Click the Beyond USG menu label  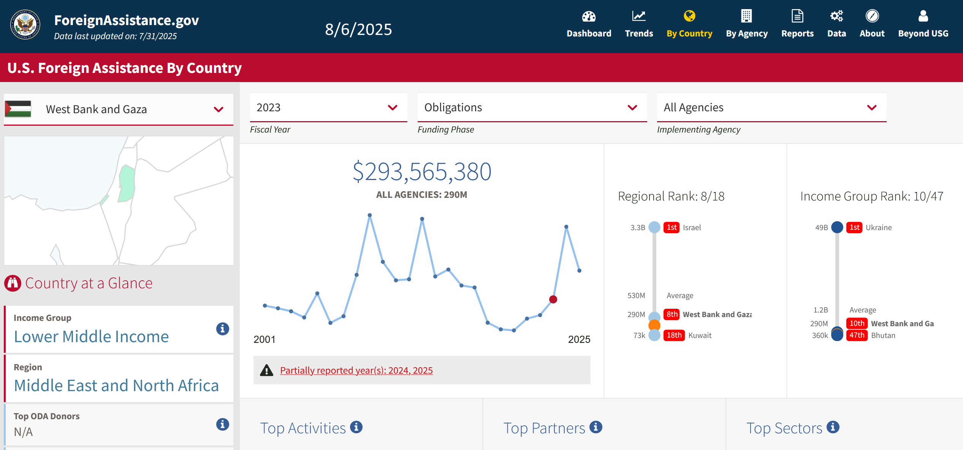pyautogui.click(x=923, y=33)
